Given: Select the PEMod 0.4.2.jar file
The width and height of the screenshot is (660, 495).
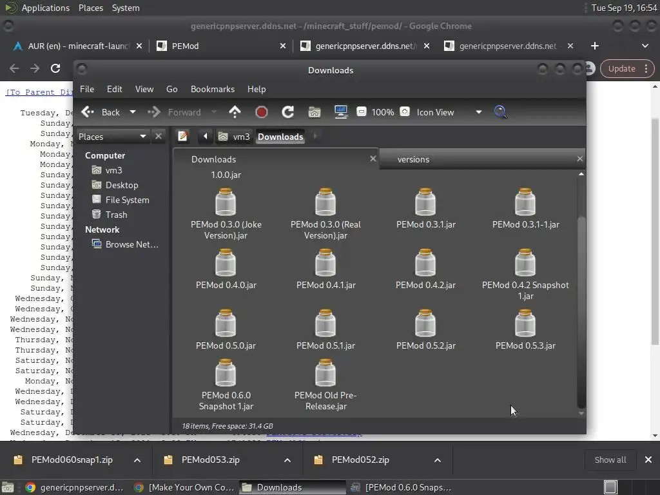Looking at the screenshot, I should [425, 269].
